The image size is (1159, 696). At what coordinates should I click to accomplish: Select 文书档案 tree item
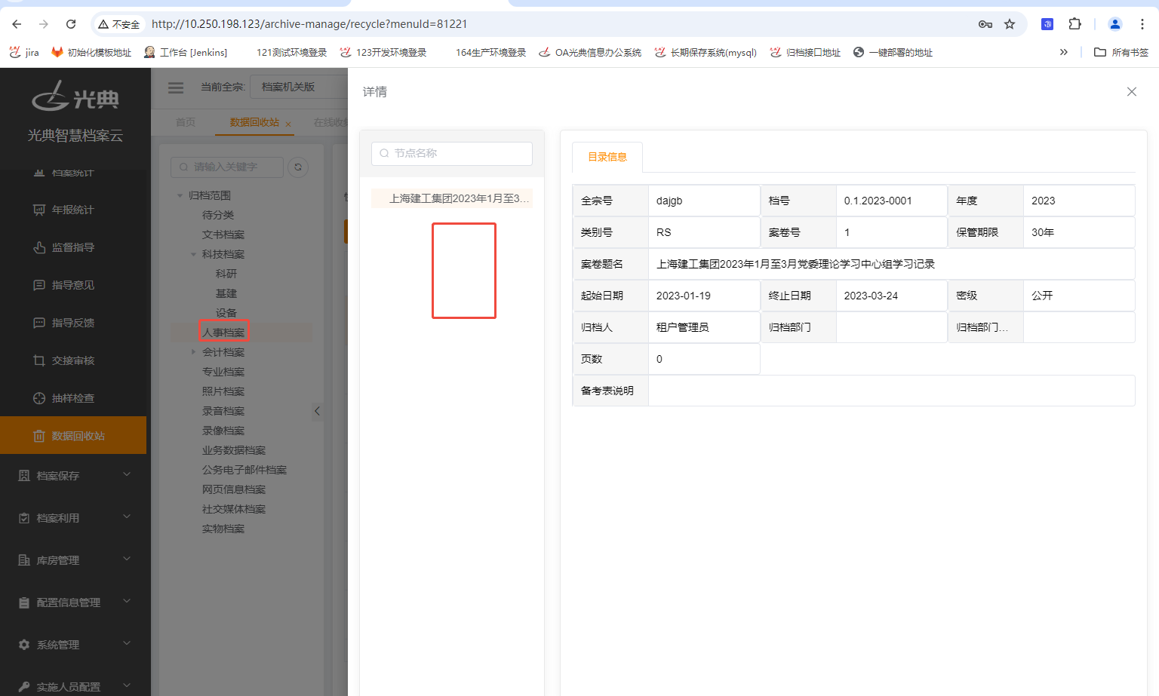point(223,235)
